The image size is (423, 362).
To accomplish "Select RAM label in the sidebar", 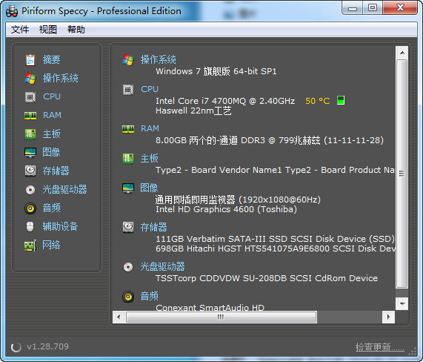I will (52, 115).
